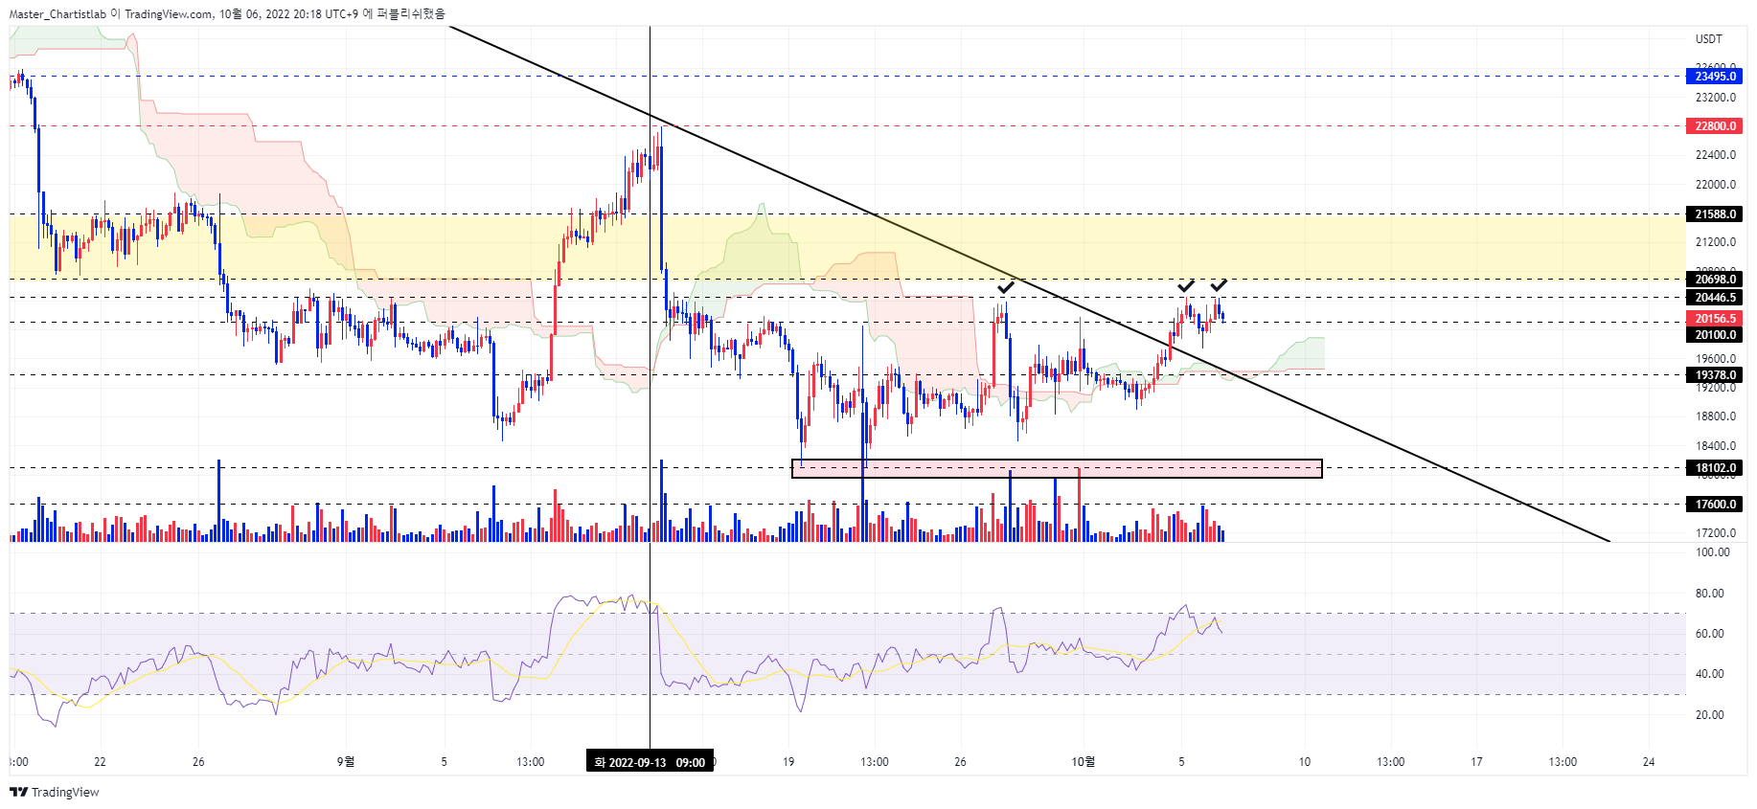Click the USDT currency label
The width and height of the screenshot is (1757, 809).
click(1709, 39)
